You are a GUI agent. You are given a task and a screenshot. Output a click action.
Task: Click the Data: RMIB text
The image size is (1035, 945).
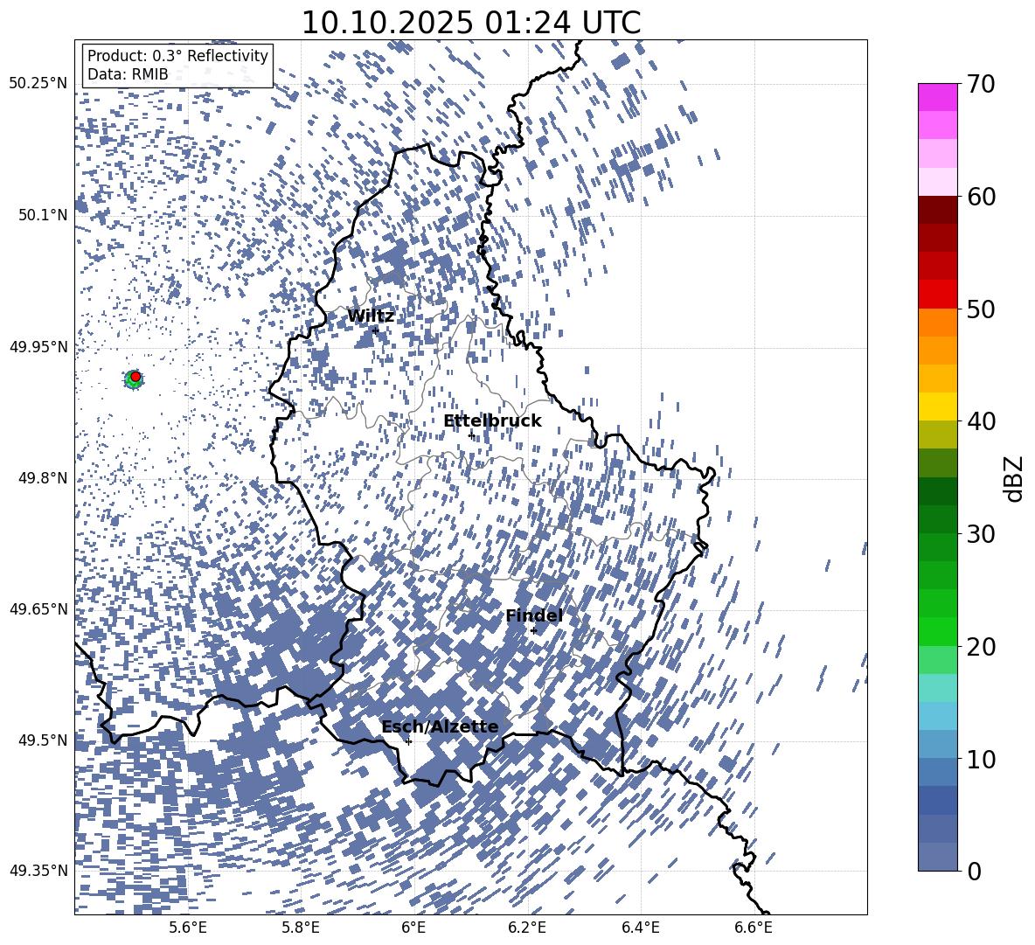[x=128, y=74]
